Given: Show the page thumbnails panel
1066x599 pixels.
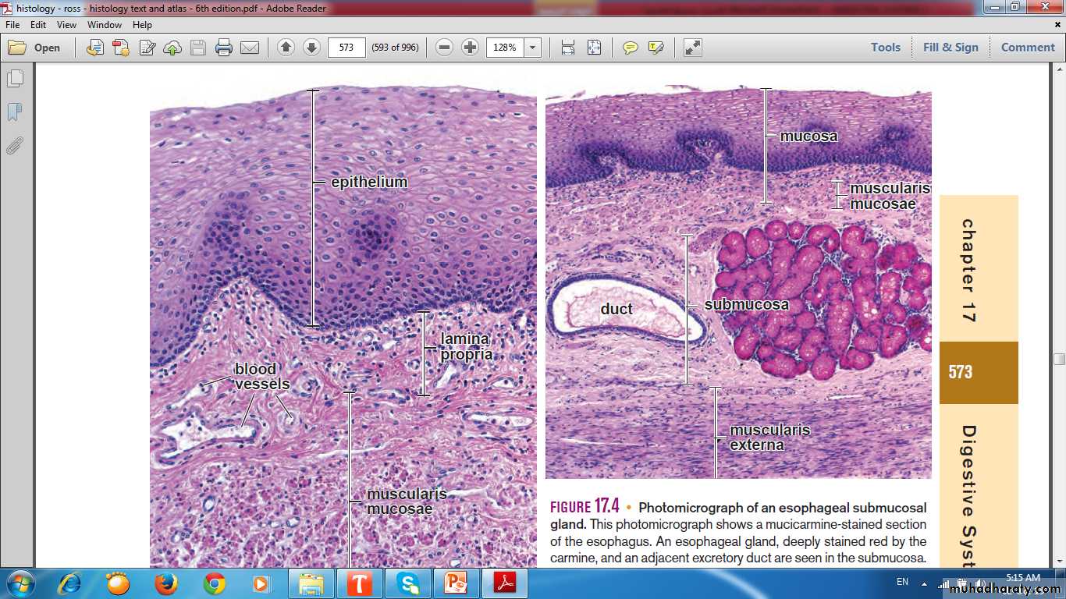Looking at the screenshot, I should tap(15, 79).
